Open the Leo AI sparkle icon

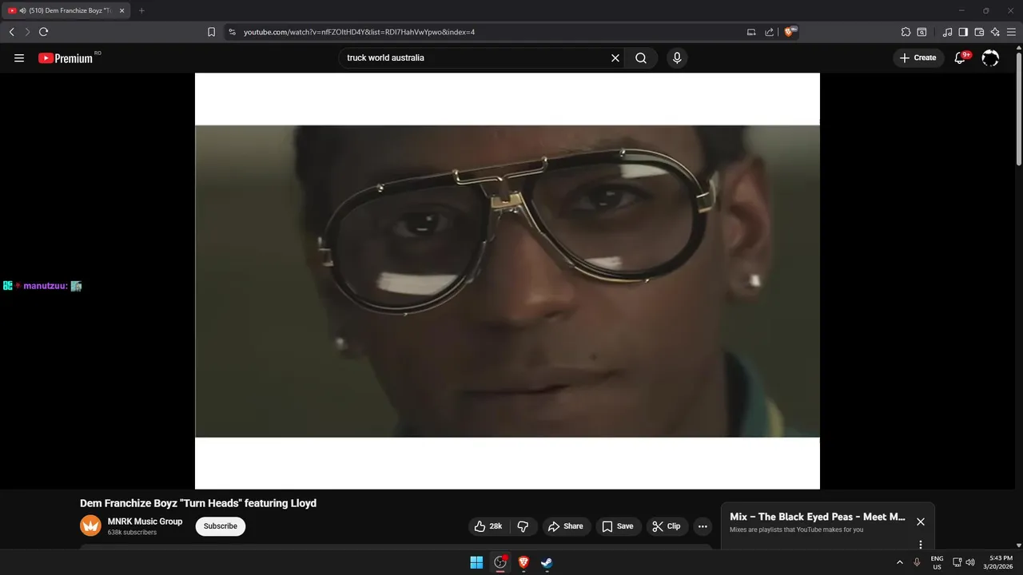(995, 32)
